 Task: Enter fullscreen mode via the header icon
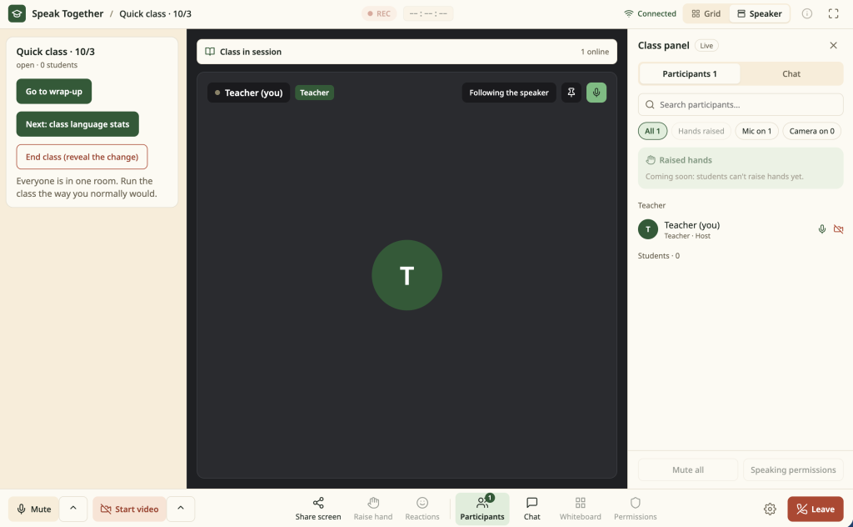pos(833,13)
